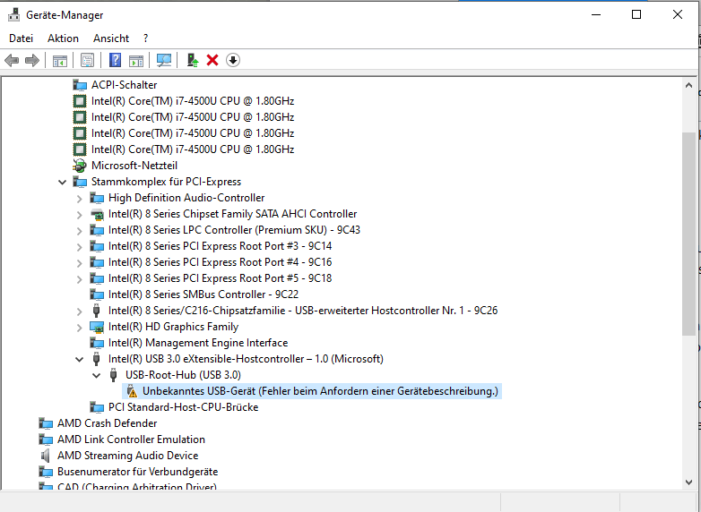Click the vertical scrollbar up arrow

point(688,85)
